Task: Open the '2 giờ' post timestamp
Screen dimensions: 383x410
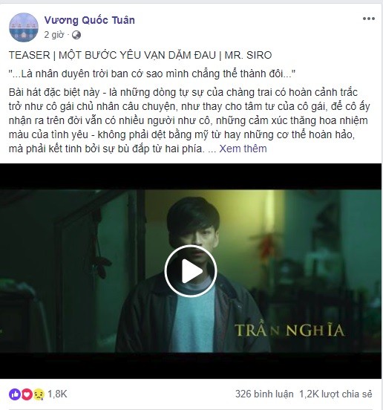Action: [x=54, y=34]
